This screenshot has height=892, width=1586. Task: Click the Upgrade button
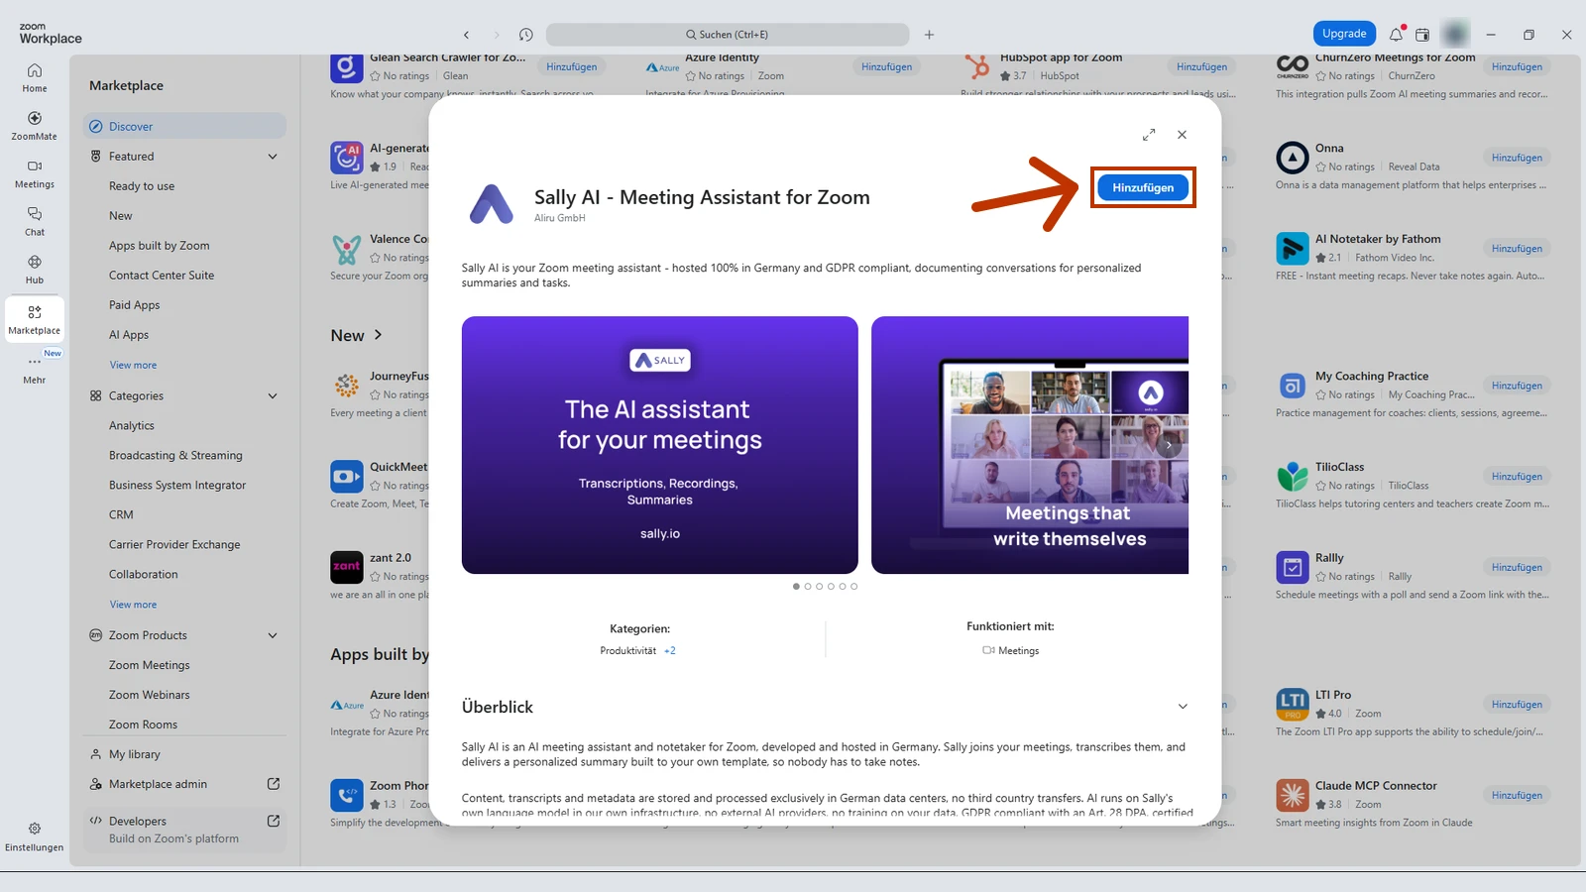(1344, 34)
